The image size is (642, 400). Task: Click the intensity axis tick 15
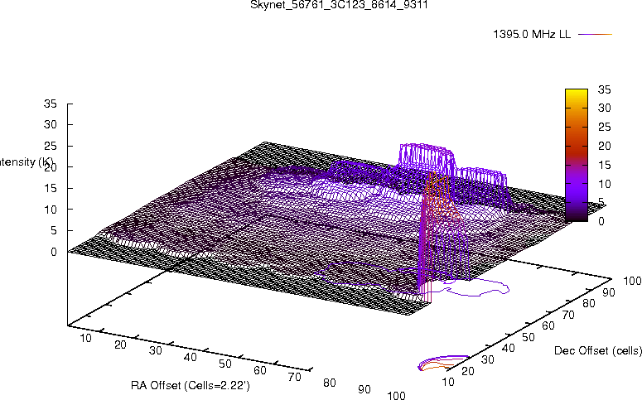tap(51, 188)
